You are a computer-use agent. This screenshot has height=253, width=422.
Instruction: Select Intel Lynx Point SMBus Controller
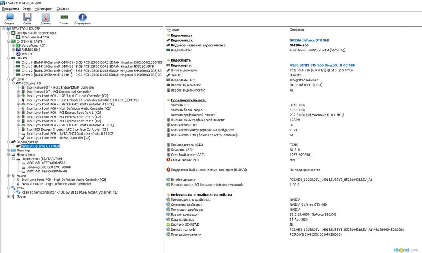(x=58, y=137)
